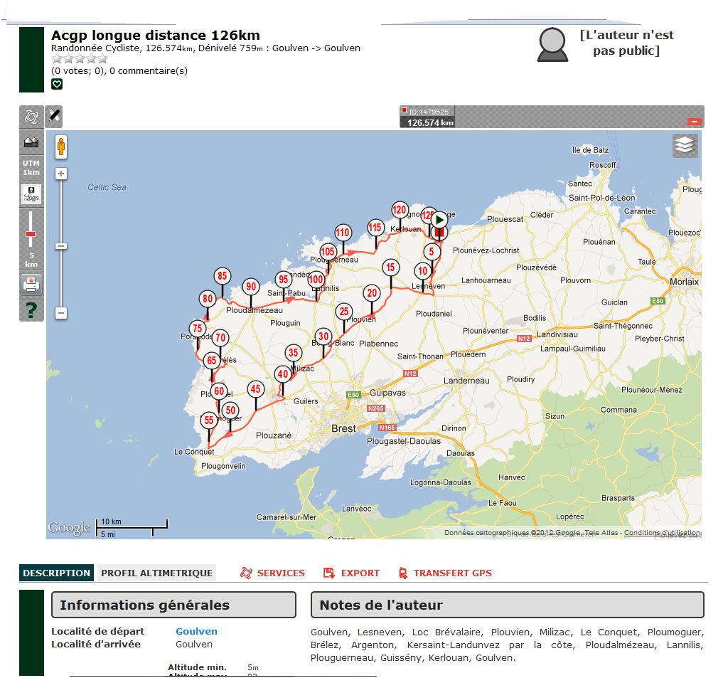Switch to the Profil Altimétrique tab

pyautogui.click(x=156, y=573)
